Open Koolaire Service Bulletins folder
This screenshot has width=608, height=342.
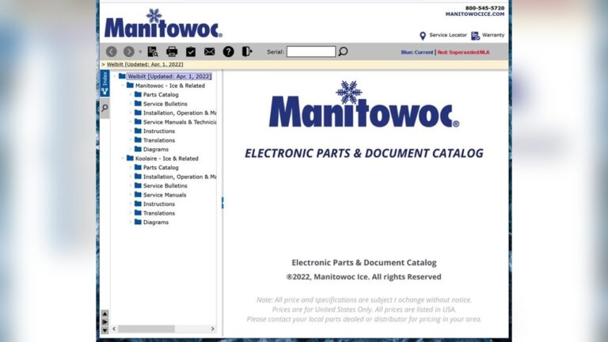(x=165, y=186)
